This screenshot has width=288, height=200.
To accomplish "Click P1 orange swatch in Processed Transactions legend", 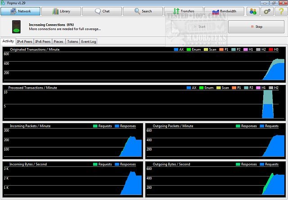I will tap(234, 88).
